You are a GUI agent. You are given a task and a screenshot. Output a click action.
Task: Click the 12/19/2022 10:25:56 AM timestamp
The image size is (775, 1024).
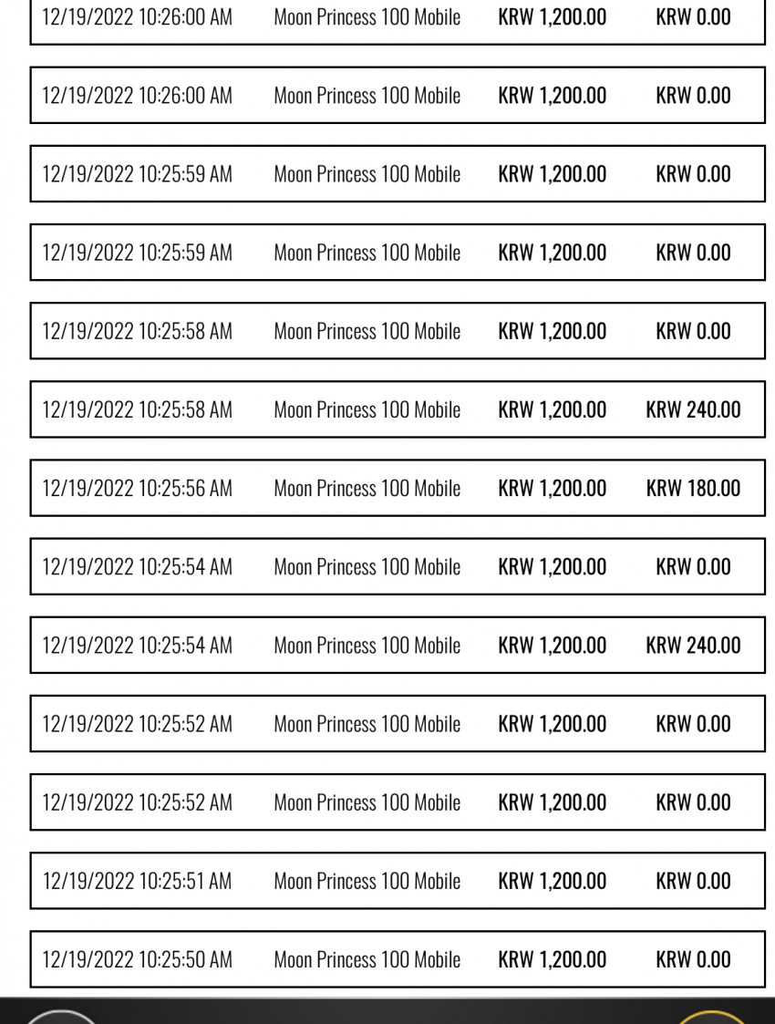(137, 488)
